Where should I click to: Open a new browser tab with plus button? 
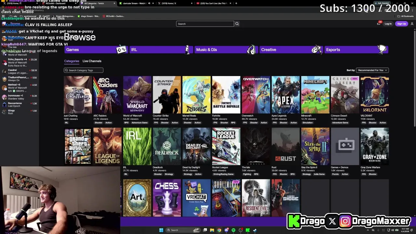(236, 3)
